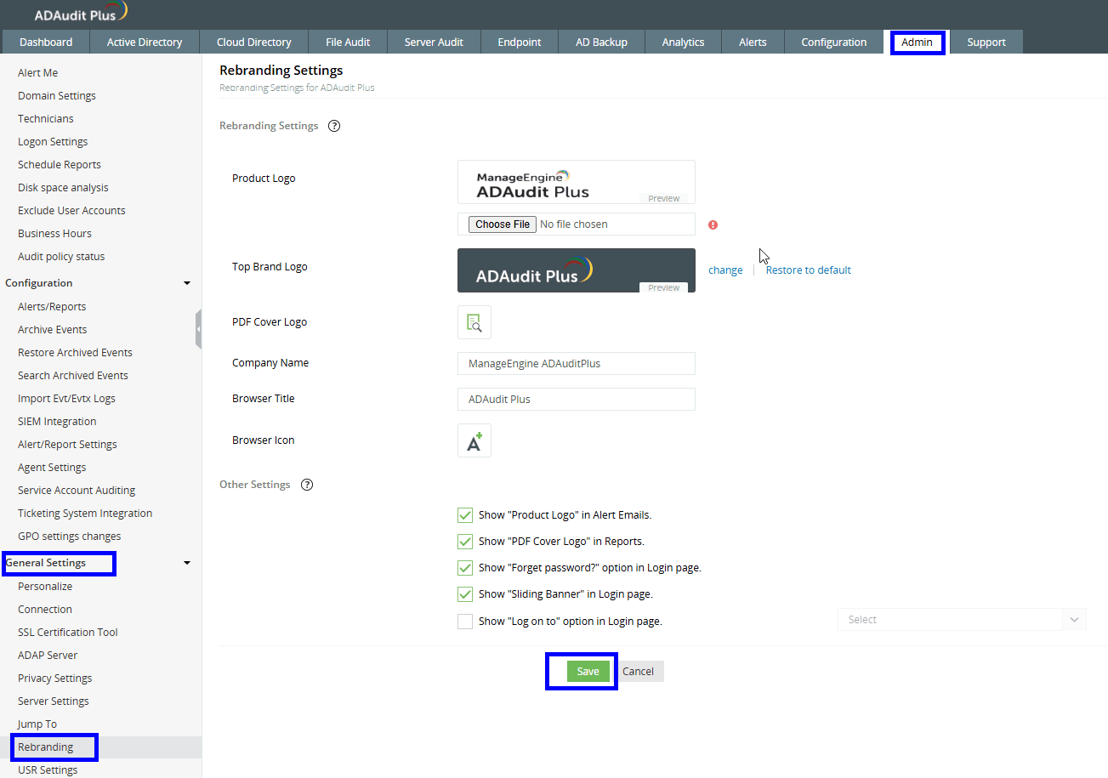Open the Support tab

[x=986, y=42]
